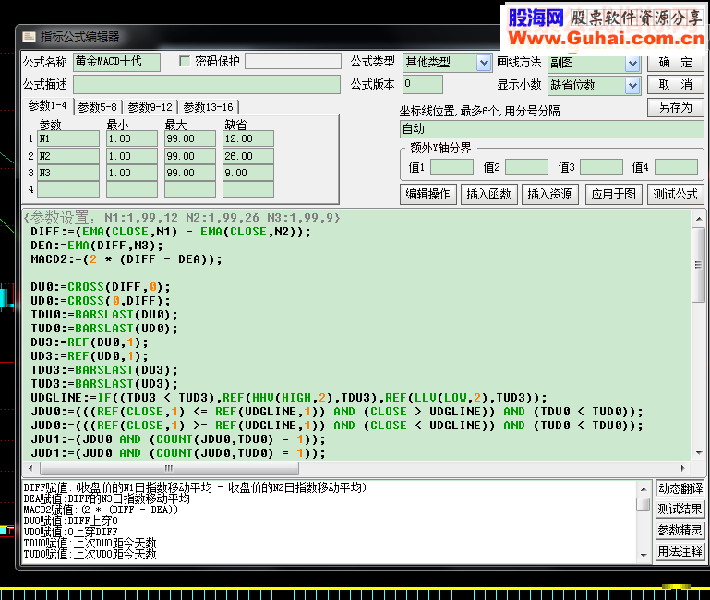Click horizontal scroll left arrow
This screenshot has width=710, height=600.
coord(30,468)
